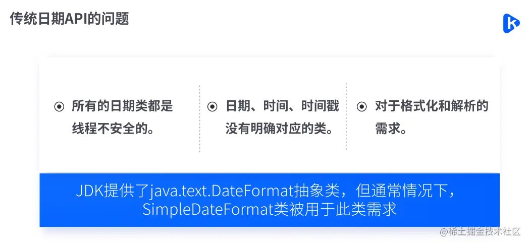Click the text line 所有的日期类都是
The width and height of the screenshot is (529, 245).
click(x=122, y=106)
